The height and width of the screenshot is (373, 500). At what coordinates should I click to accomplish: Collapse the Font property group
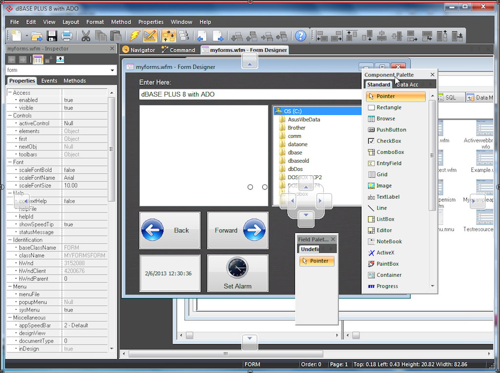[x=10, y=162]
